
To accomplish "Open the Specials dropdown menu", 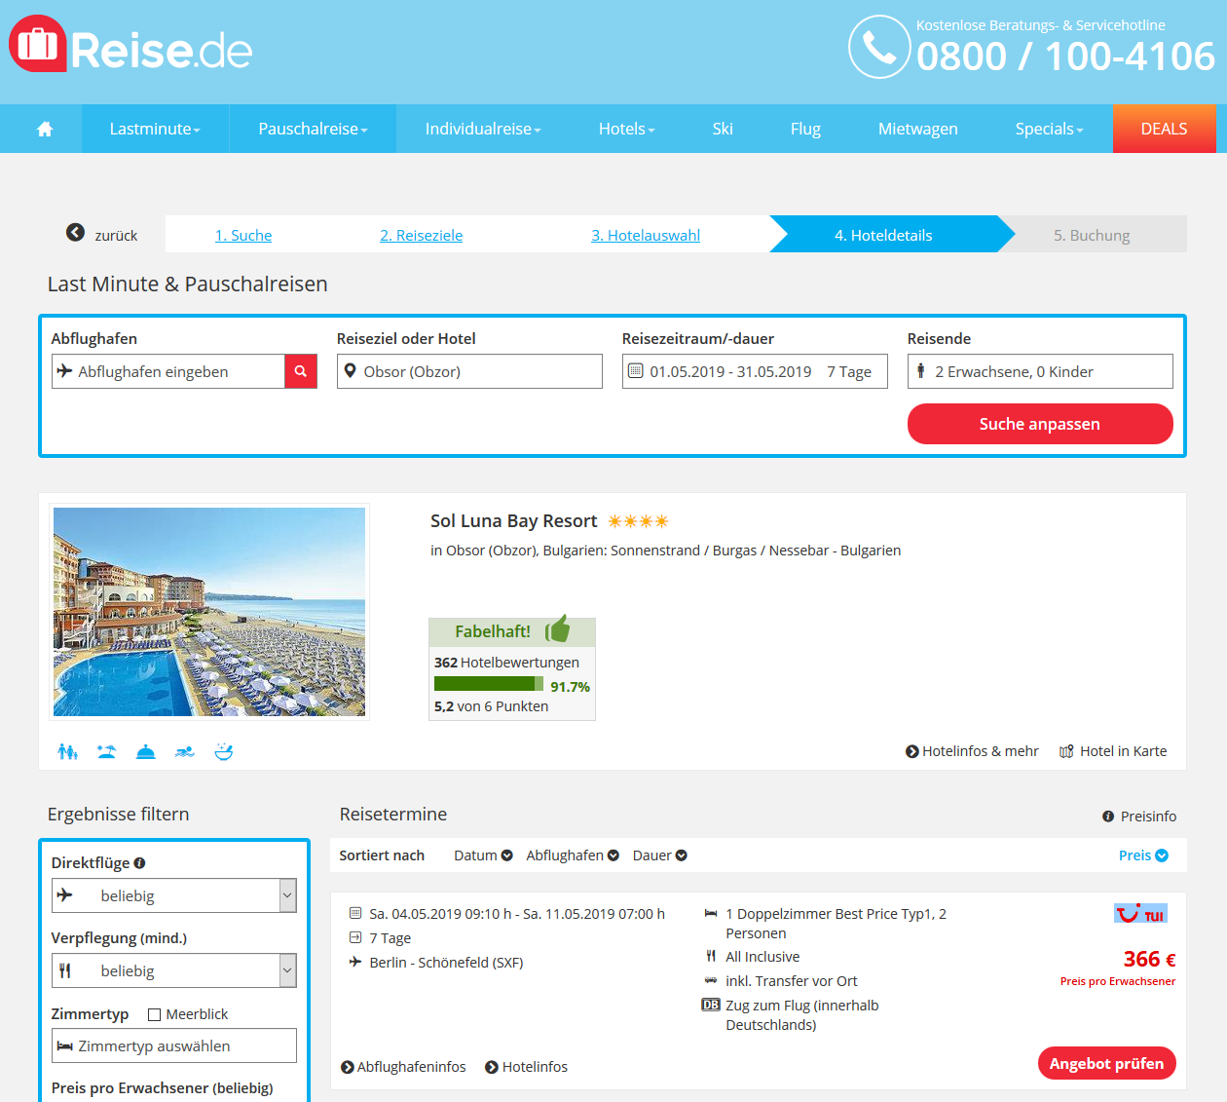I will (x=1049, y=129).
